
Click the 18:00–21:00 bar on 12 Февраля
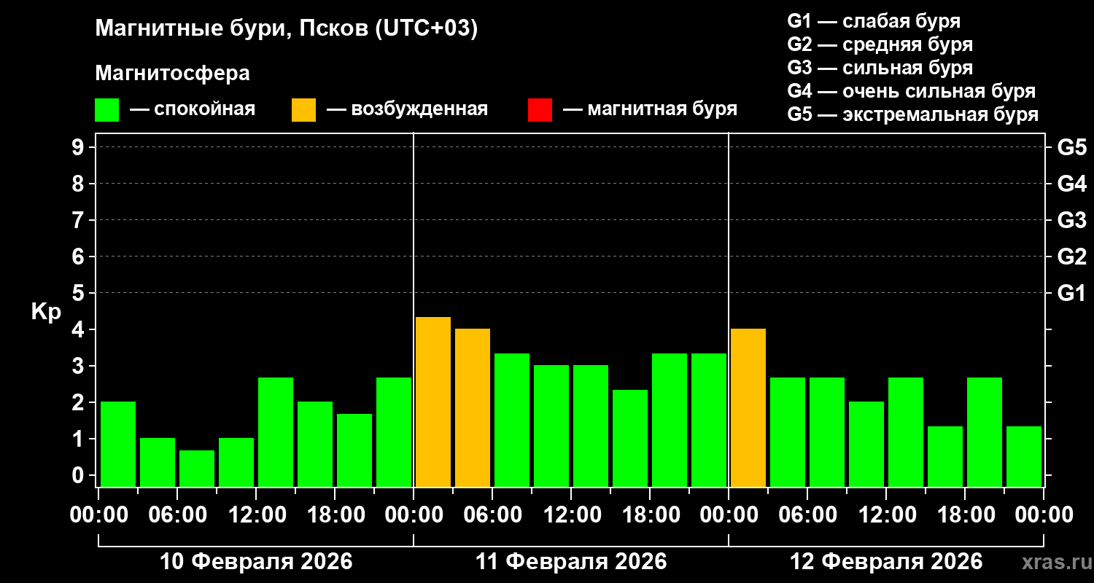tap(985, 432)
